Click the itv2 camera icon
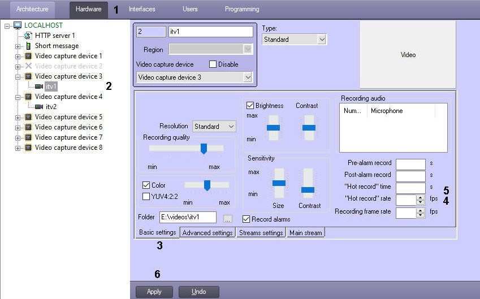 coord(39,107)
